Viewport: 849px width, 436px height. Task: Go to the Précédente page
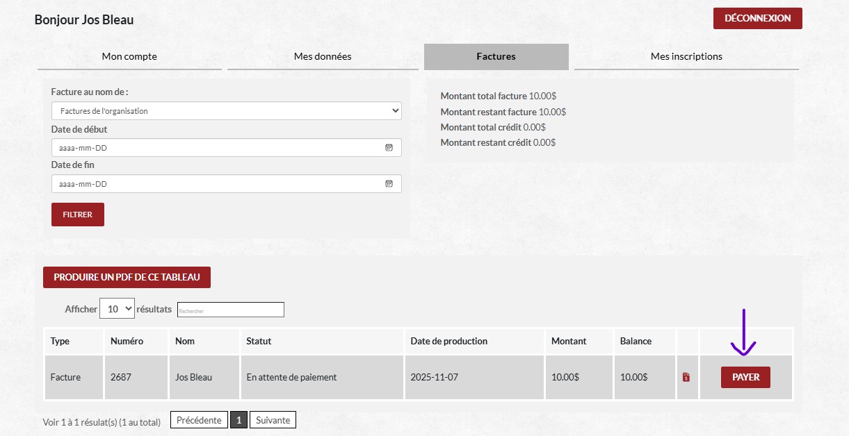coord(199,420)
